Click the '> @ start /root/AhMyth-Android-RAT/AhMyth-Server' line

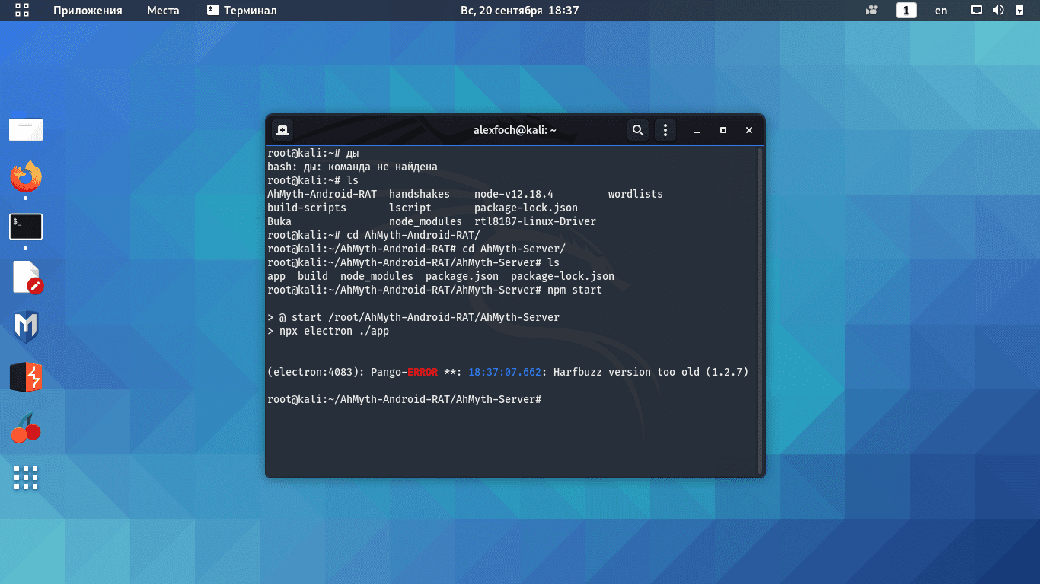pyautogui.click(x=413, y=317)
